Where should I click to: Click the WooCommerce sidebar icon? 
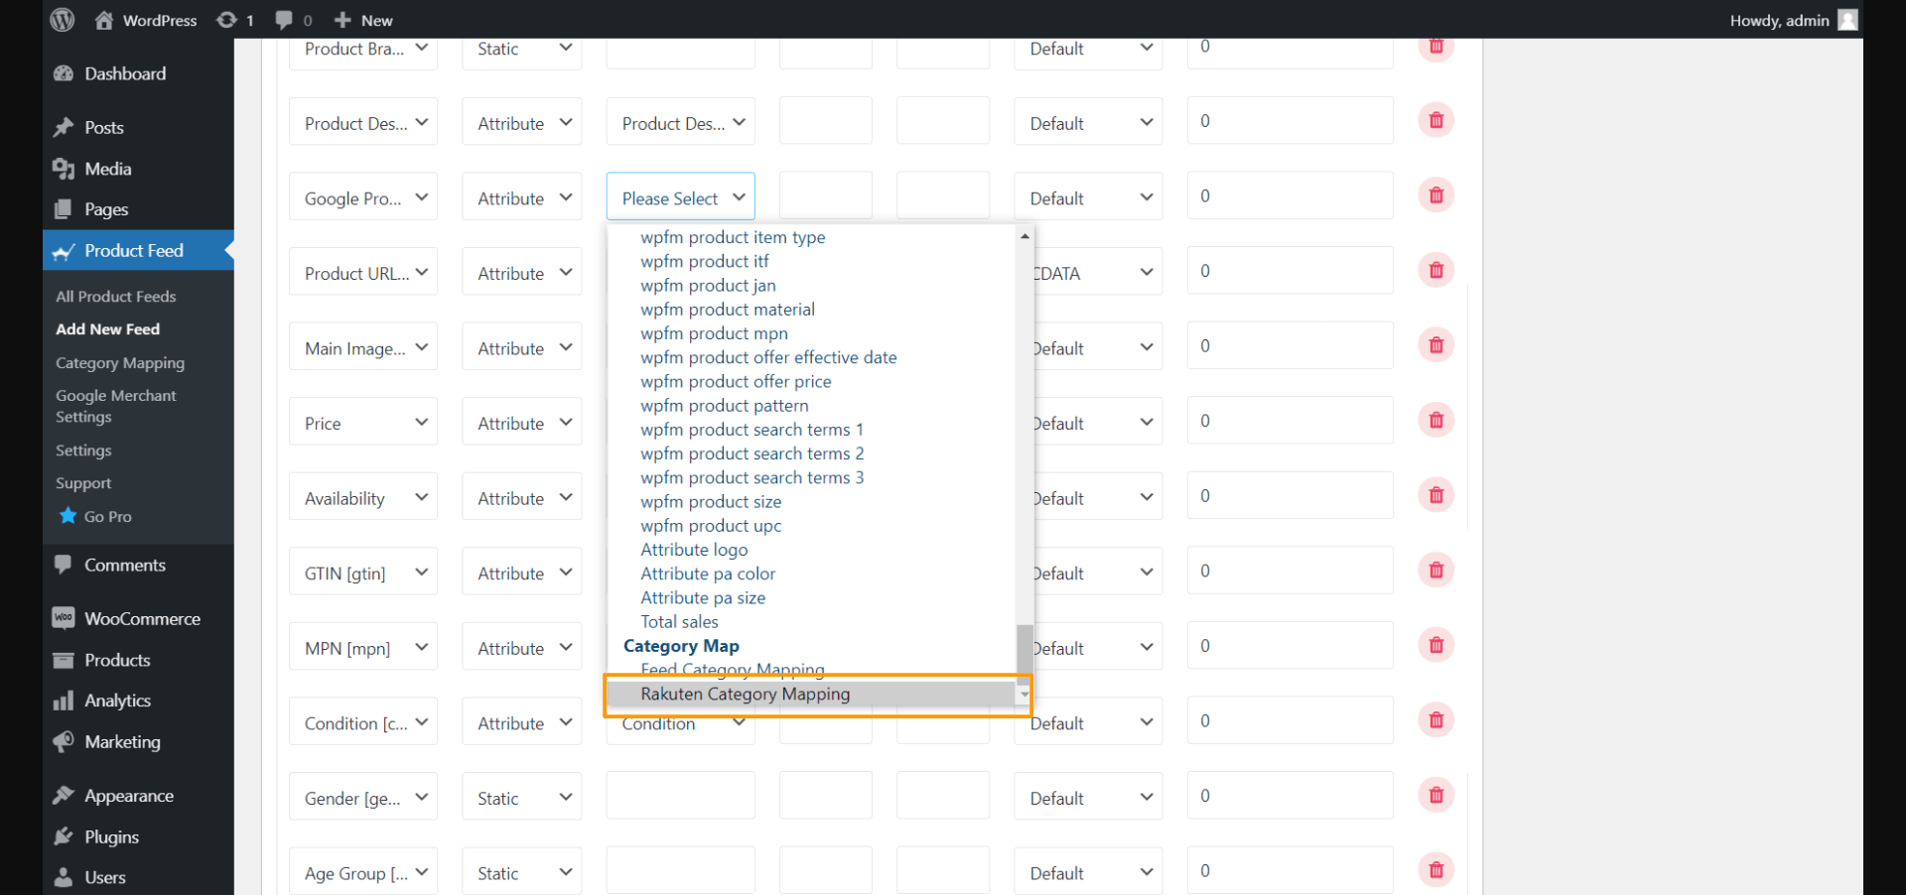coord(64,618)
